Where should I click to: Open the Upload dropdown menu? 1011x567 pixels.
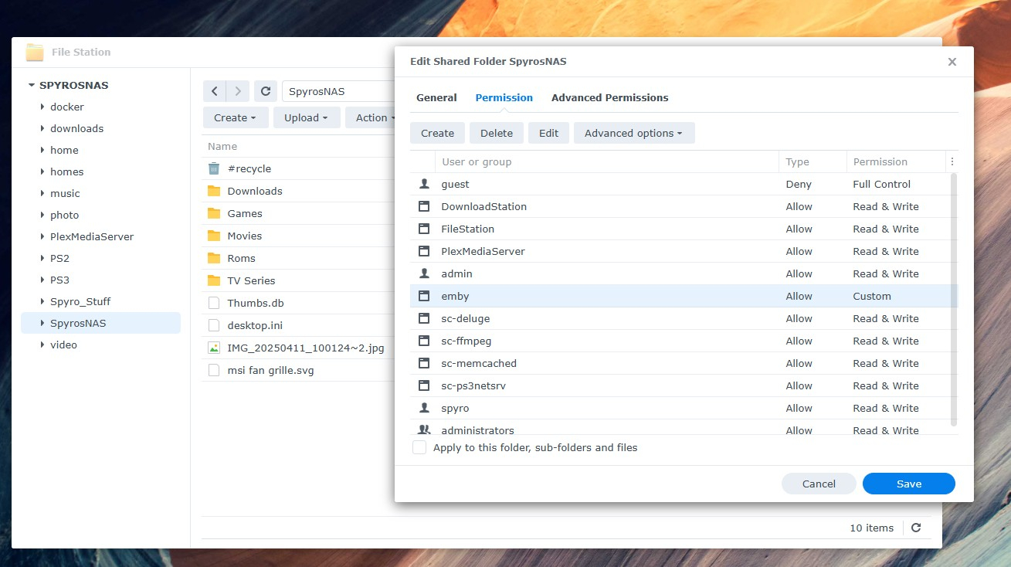point(306,117)
